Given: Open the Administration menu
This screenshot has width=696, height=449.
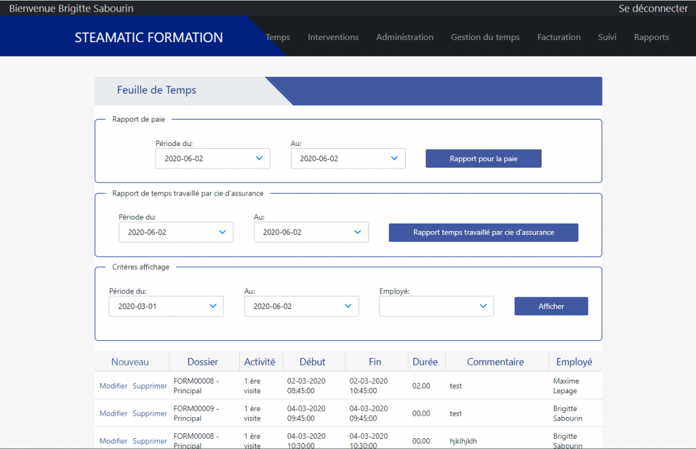Looking at the screenshot, I should point(405,37).
